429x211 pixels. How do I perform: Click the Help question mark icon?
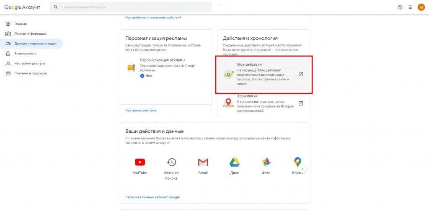click(400, 7)
